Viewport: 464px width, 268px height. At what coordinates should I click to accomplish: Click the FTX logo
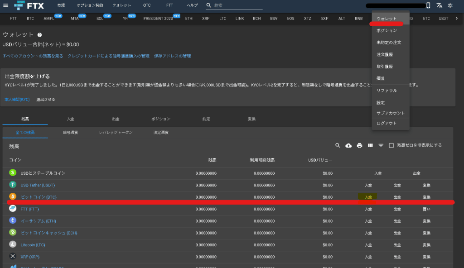[29, 5]
